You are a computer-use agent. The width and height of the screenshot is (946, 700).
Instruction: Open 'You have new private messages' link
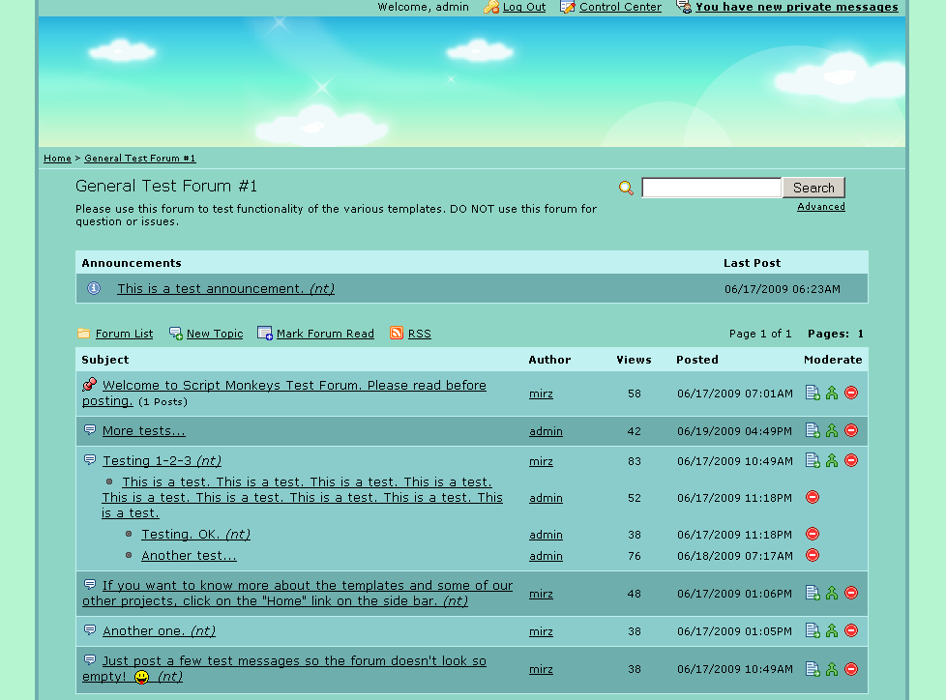[797, 7]
